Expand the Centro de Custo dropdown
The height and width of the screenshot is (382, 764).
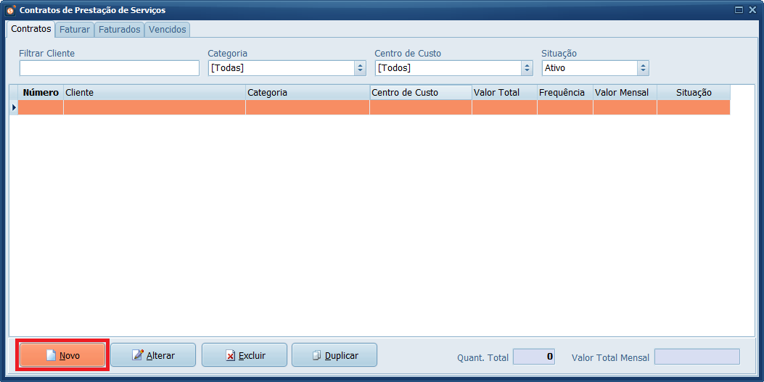[527, 68]
